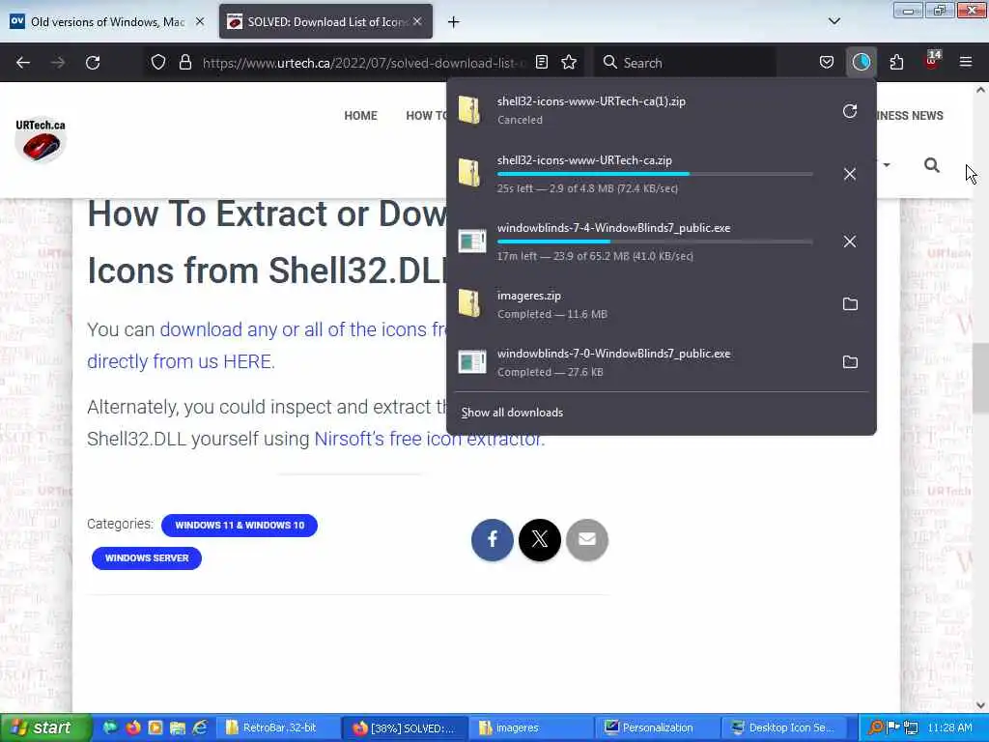The height and width of the screenshot is (742, 989).
Task: Share the article on X
Action: click(539, 539)
